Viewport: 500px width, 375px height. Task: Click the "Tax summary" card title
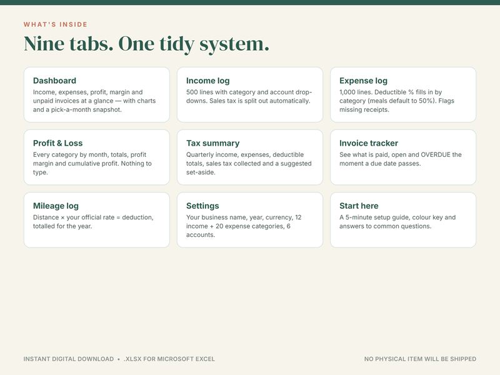[x=212, y=143]
